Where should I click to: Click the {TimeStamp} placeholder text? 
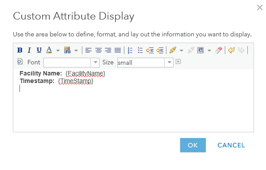[x=76, y=81]
